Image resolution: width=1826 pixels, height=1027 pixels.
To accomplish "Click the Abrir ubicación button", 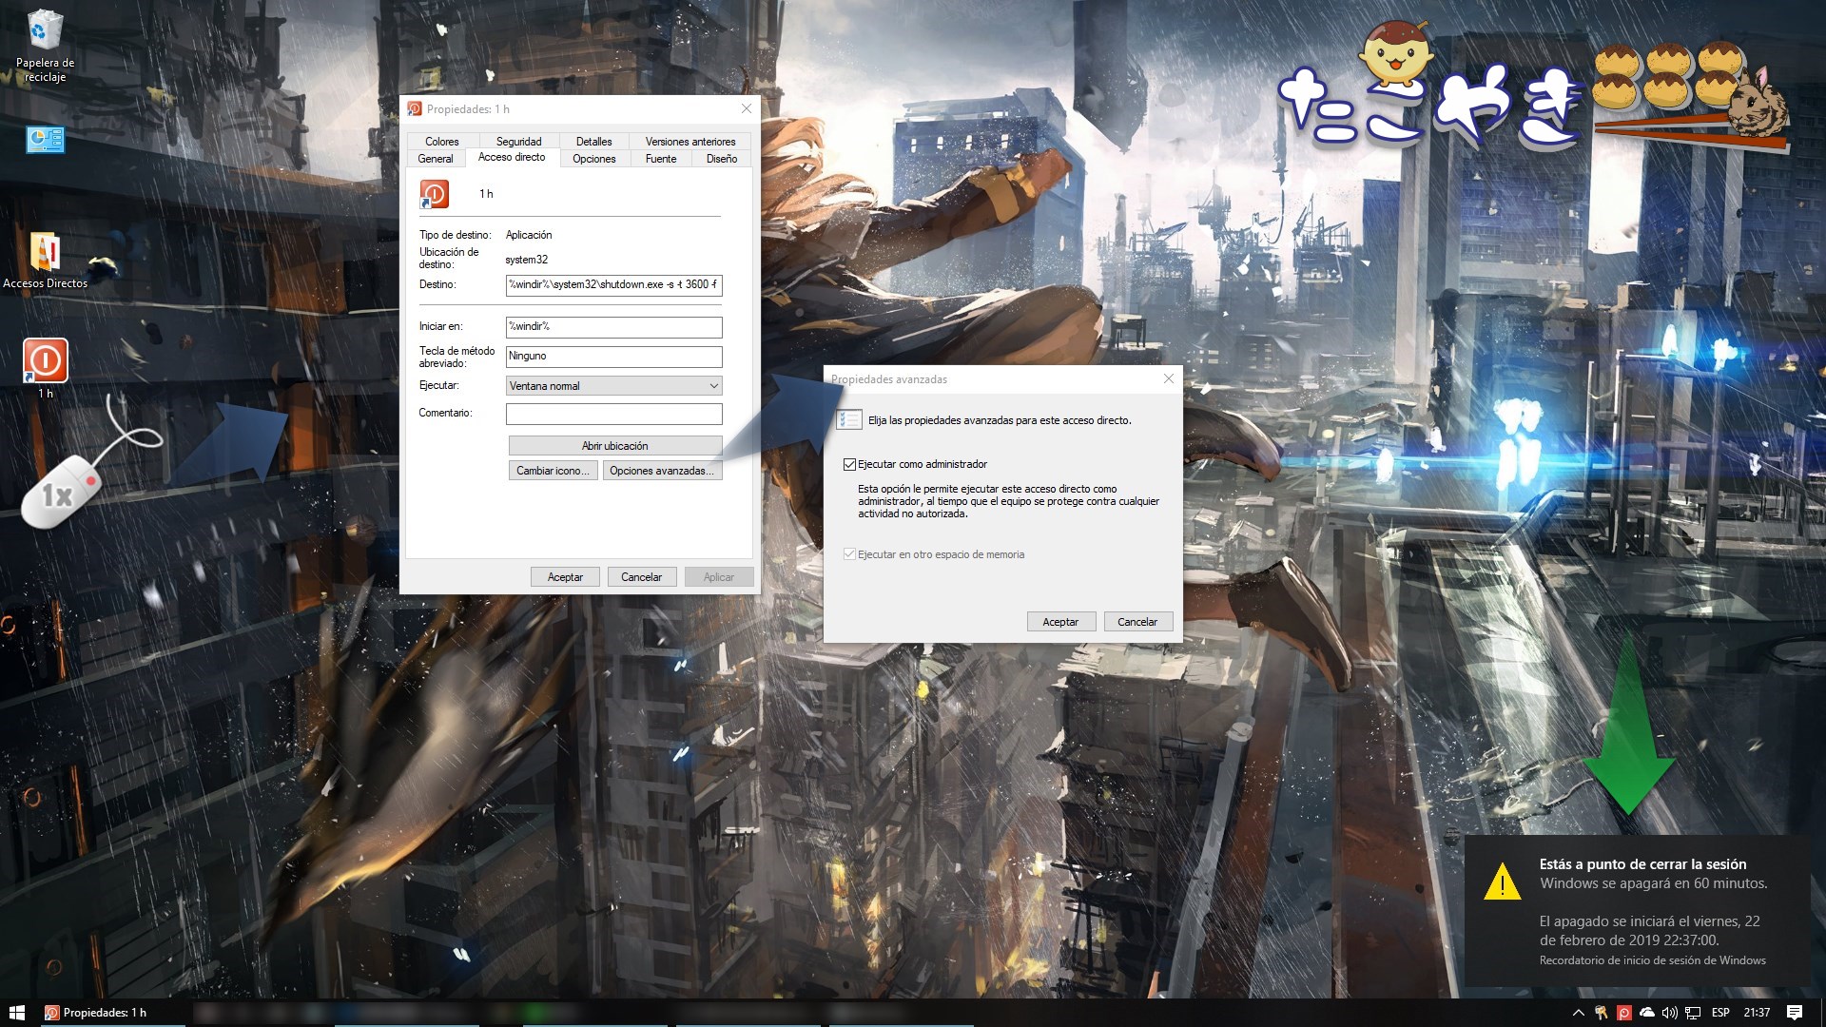I will pyautogui.click(x=614, y=446).
